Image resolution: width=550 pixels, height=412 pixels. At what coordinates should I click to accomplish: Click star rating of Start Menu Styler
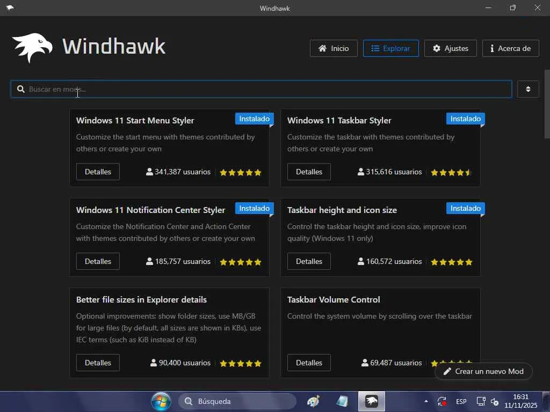241,172
